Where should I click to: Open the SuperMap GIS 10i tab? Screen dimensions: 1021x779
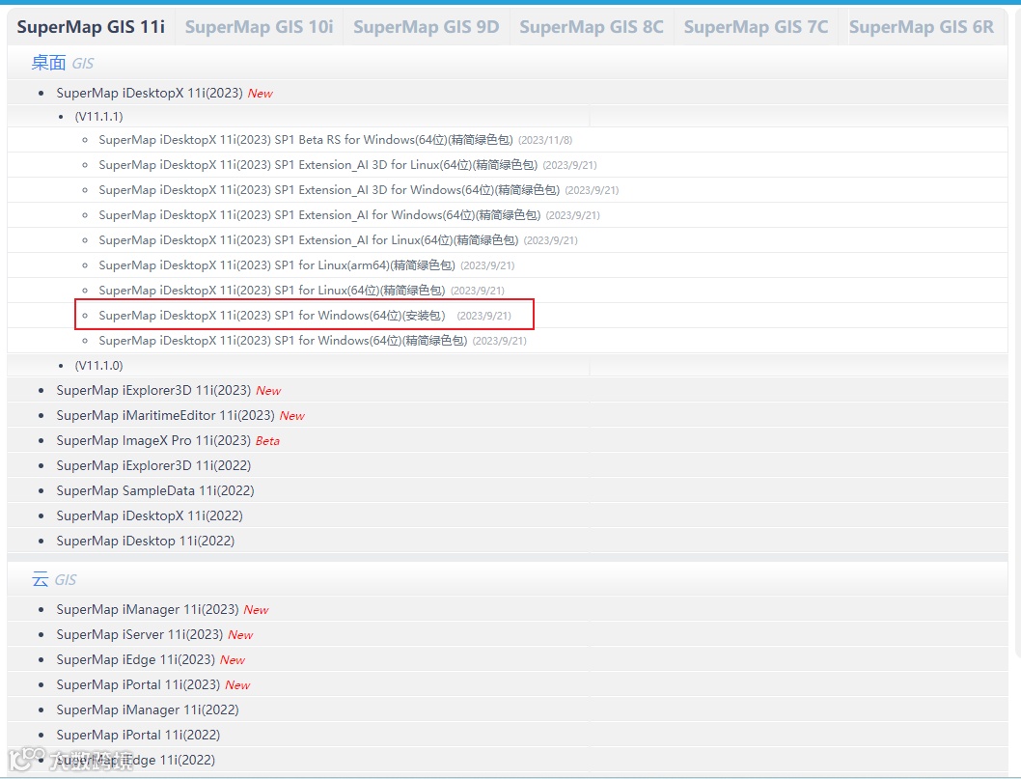[x=259, y=27]
